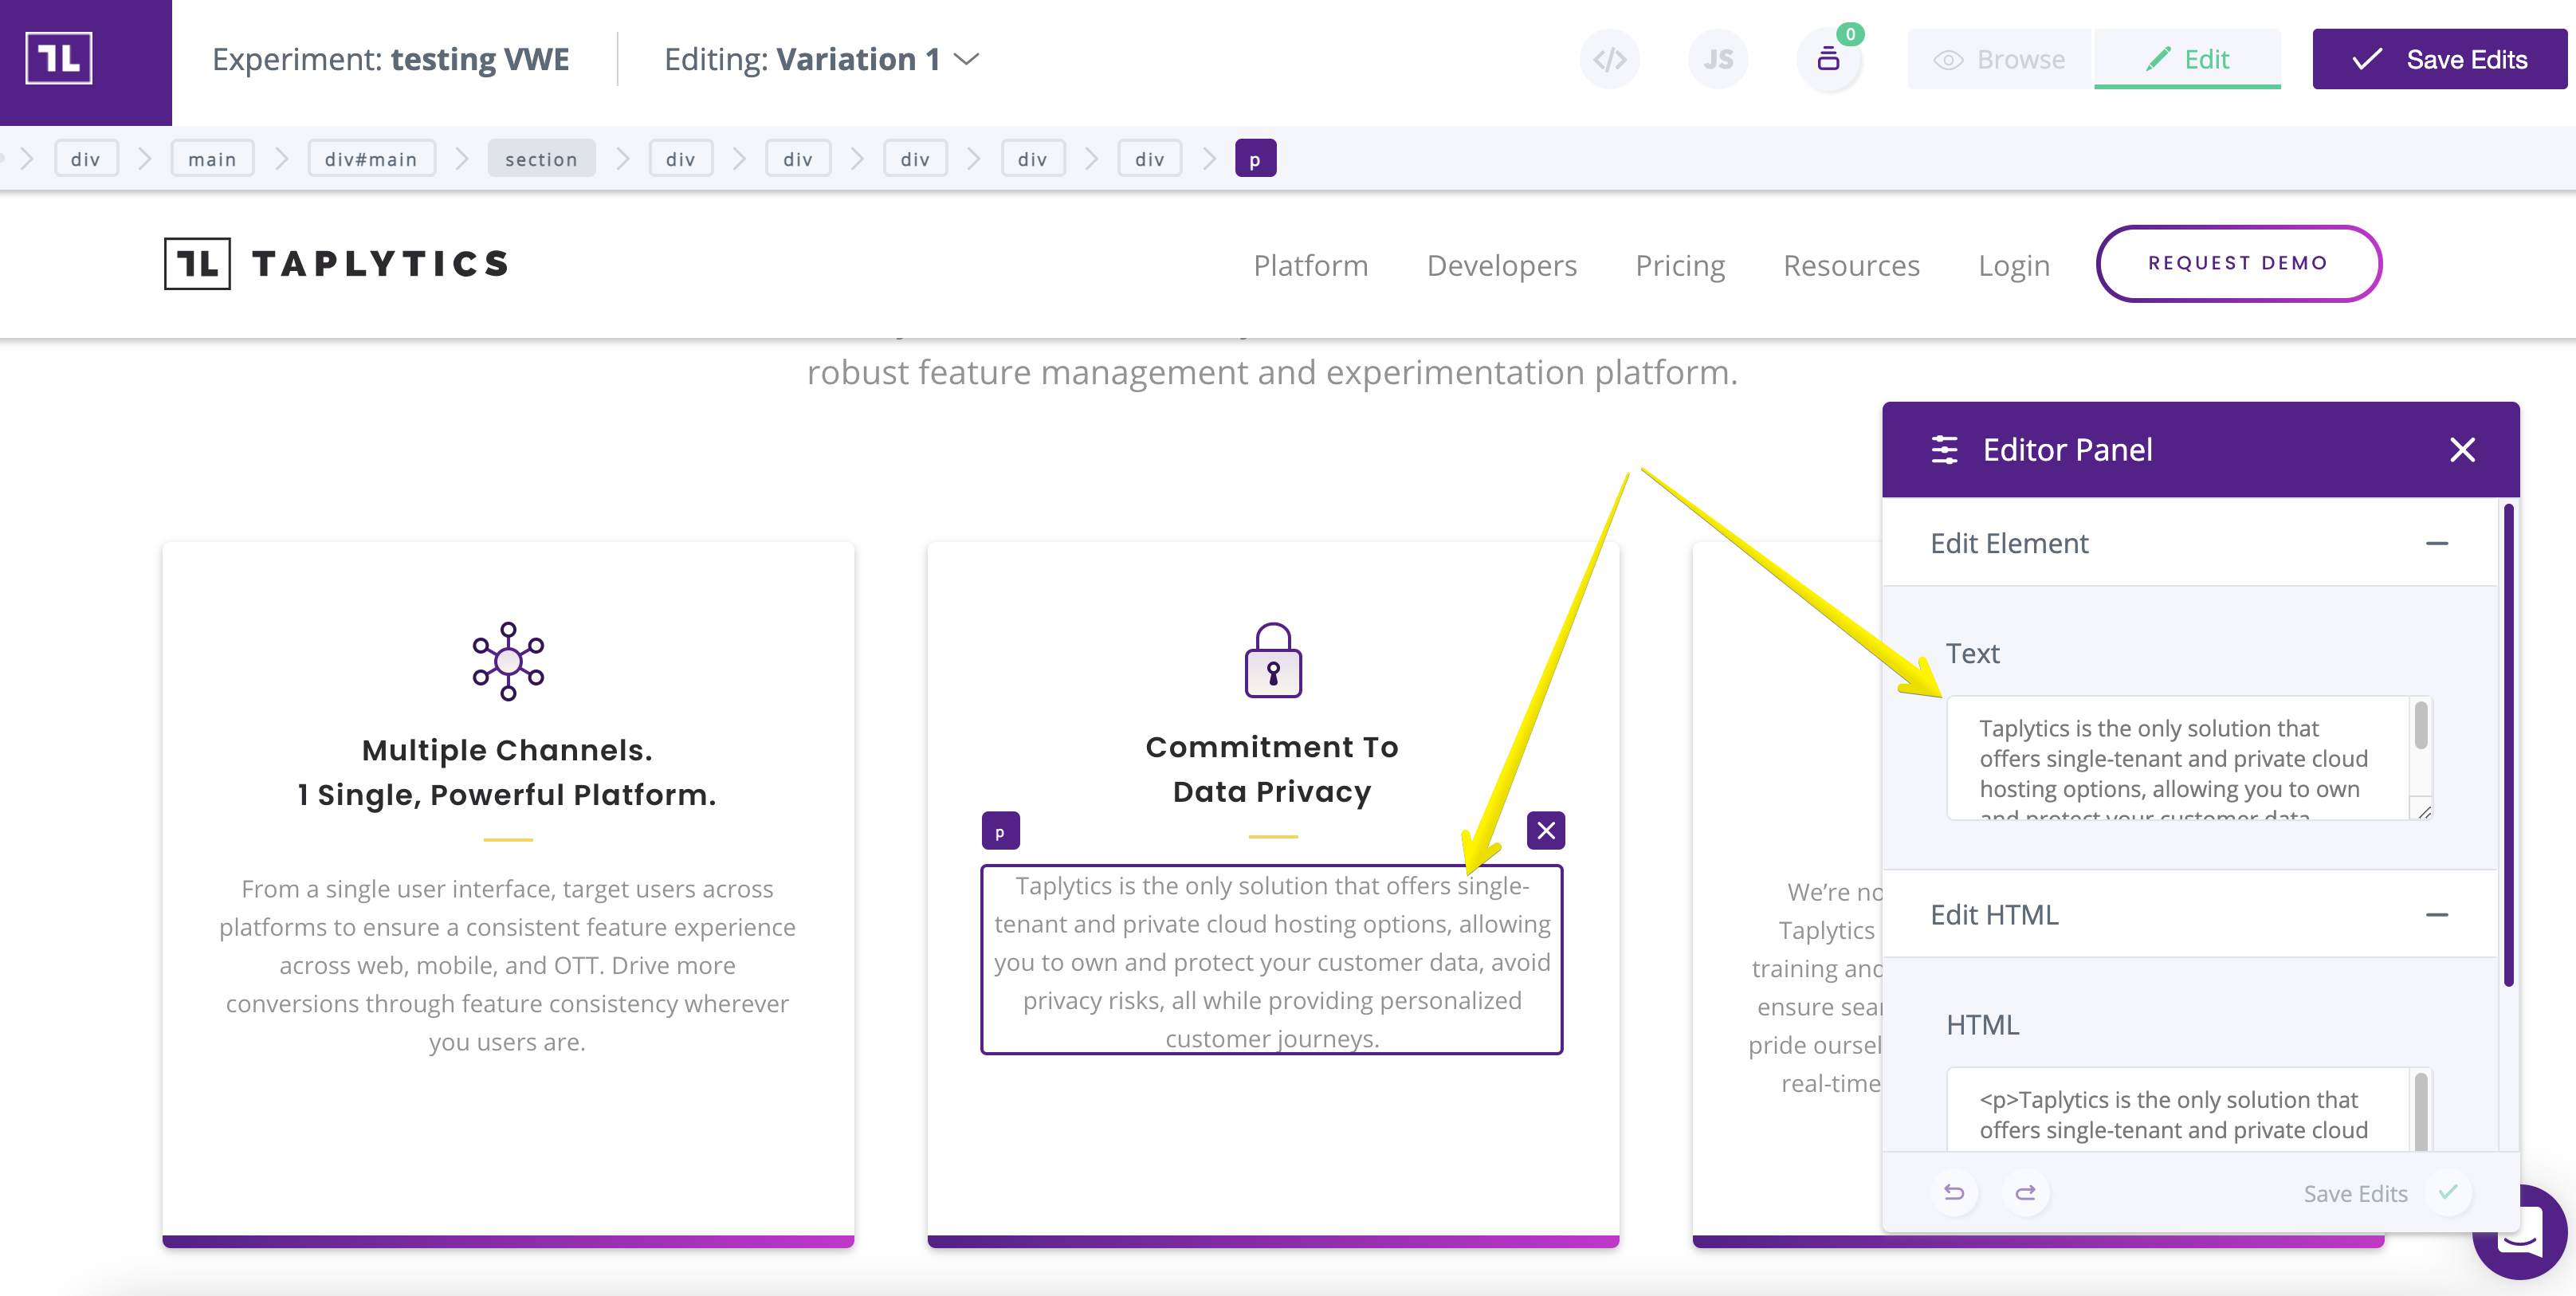Select the div#main breadcrumb element

click(x=371, y=158)
